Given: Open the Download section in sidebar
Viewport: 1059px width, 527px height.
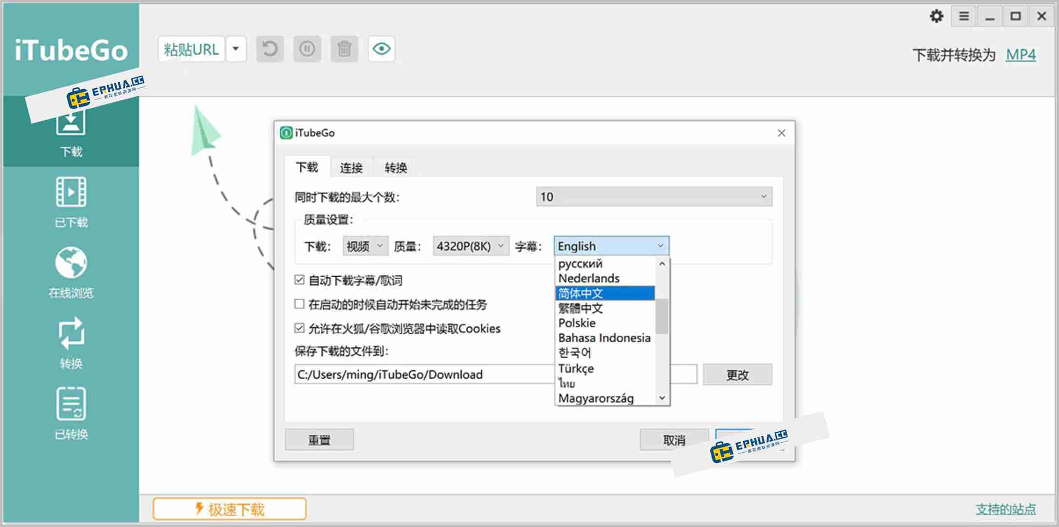Looking at the screenshot, I should click(x=71, y=133).
